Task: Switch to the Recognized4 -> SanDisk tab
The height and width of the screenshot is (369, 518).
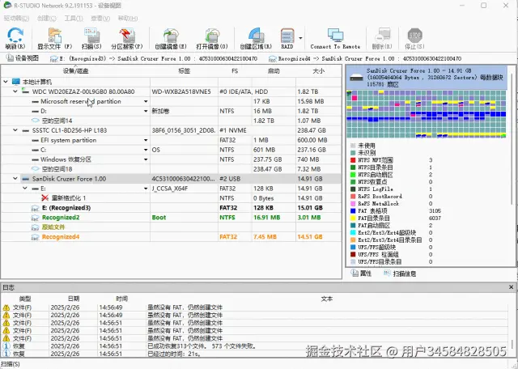Action: click(365, 59)
